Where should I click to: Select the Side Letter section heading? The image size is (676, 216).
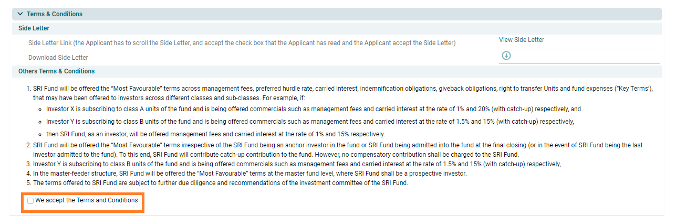(34, 28)
